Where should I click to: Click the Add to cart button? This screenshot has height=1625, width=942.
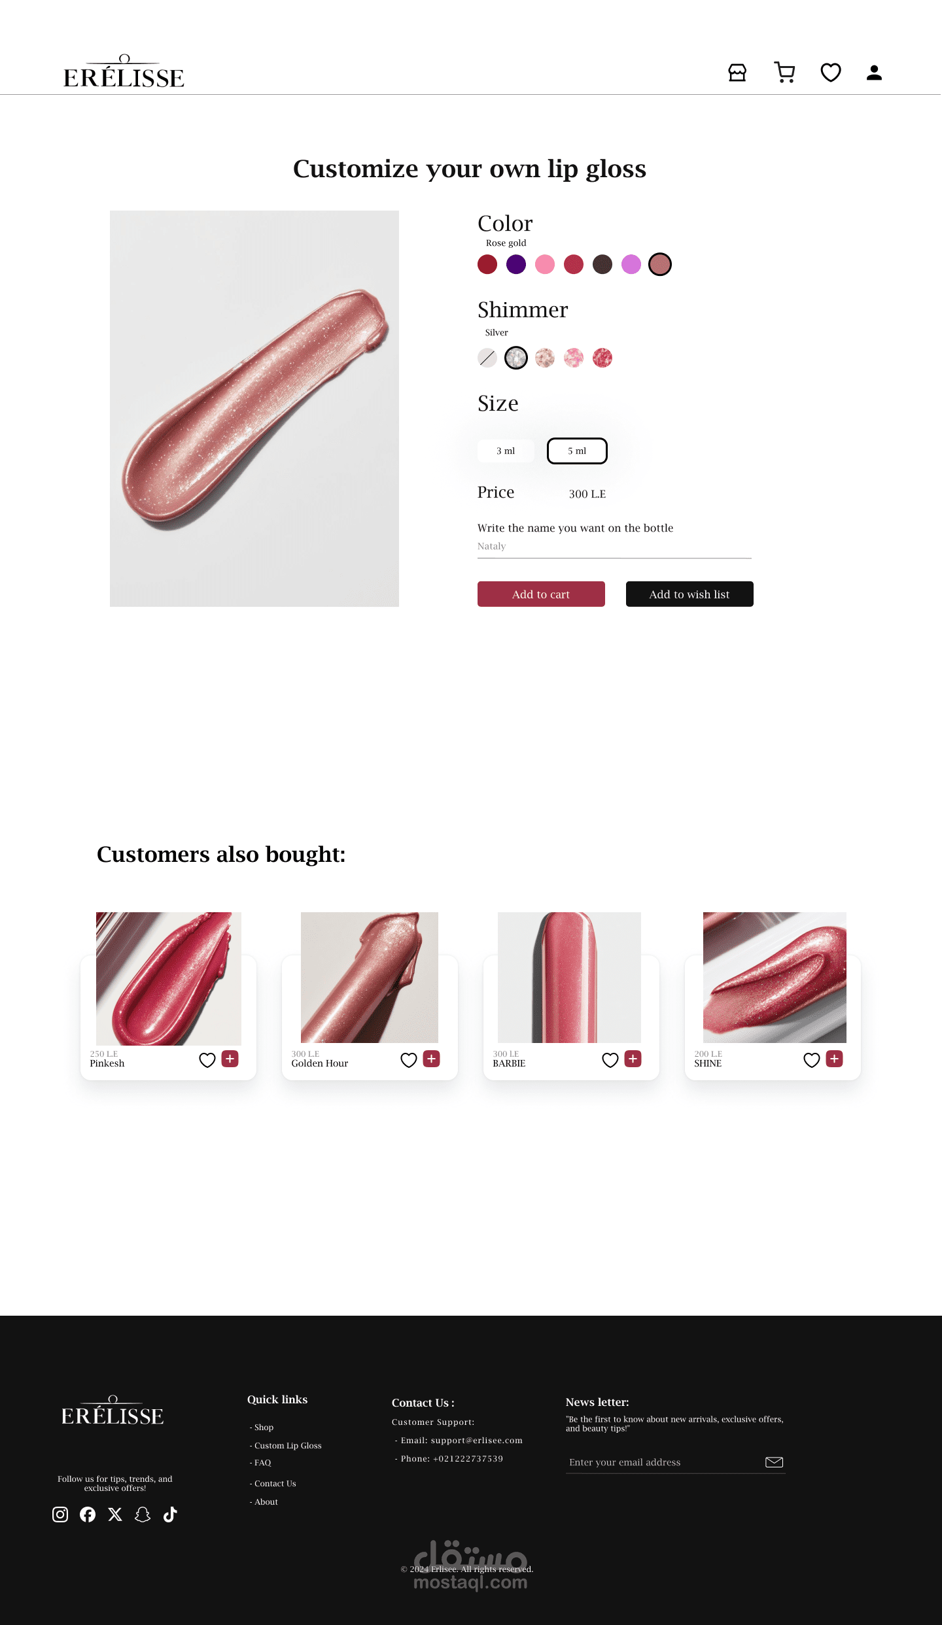[x=541, y=594]
